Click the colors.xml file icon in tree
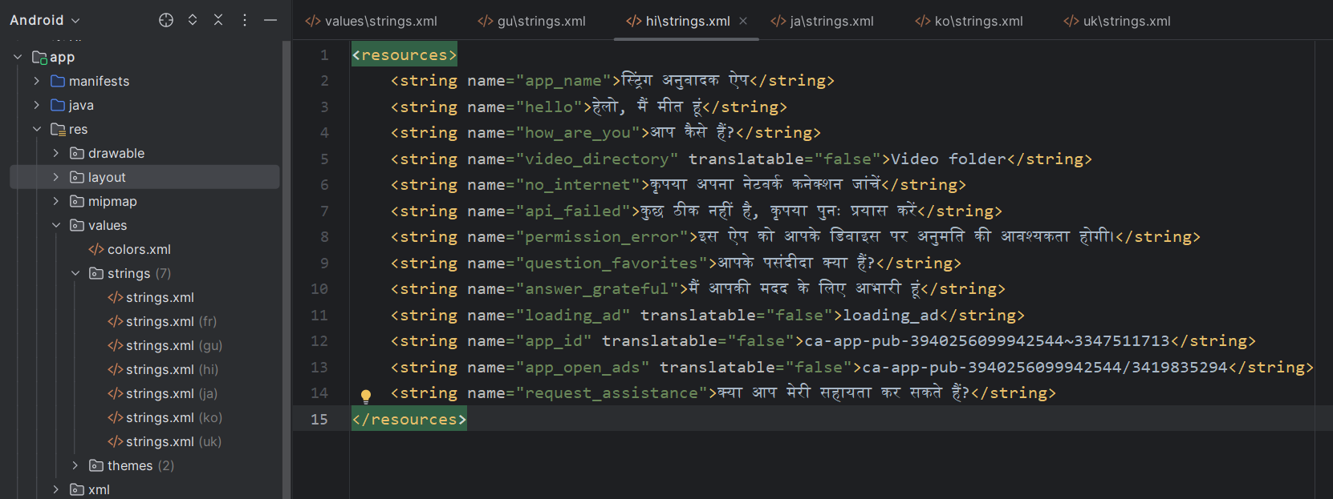 point(96,249)
